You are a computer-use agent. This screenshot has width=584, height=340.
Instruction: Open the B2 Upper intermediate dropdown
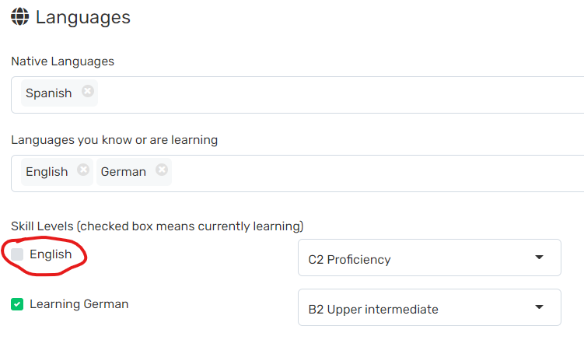[x=428, y=309]
